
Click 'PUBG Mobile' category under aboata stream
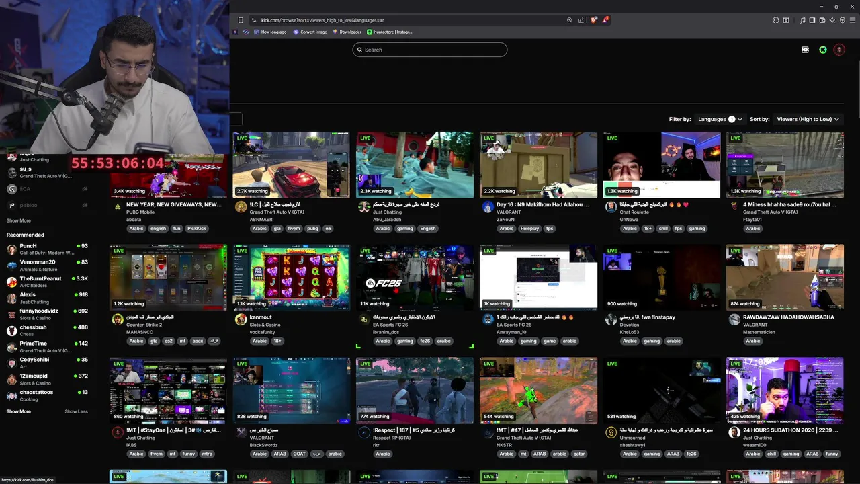[x=140, y=212]
